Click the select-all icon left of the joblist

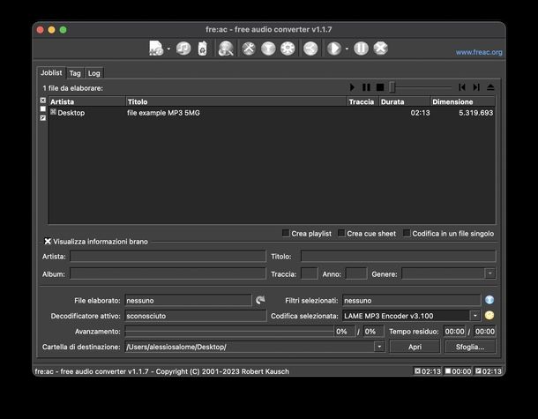tap(43, 101)
